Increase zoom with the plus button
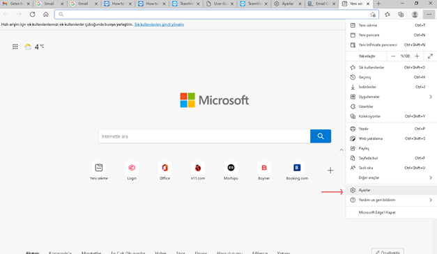This screenshot has width=437, height=254. [417, 56]
